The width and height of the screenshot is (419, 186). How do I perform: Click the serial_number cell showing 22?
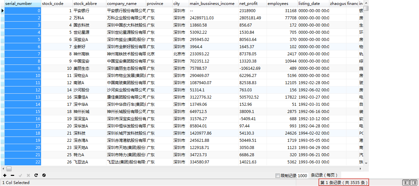[x=23, y=162]
